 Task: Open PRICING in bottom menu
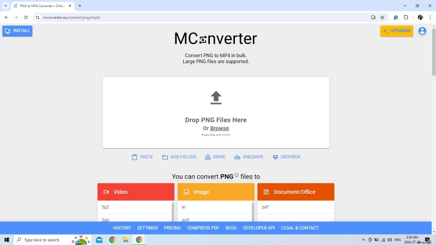click(x=172, y=228)
